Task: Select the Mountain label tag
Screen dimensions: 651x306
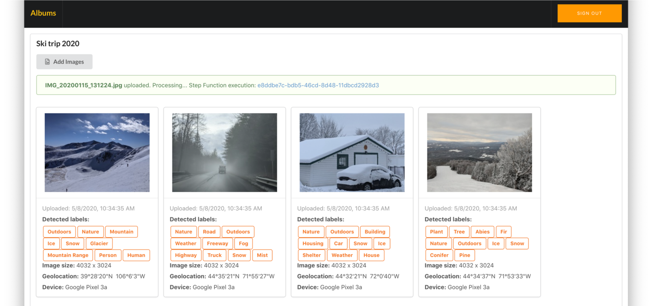Action: tap(121, 232)
